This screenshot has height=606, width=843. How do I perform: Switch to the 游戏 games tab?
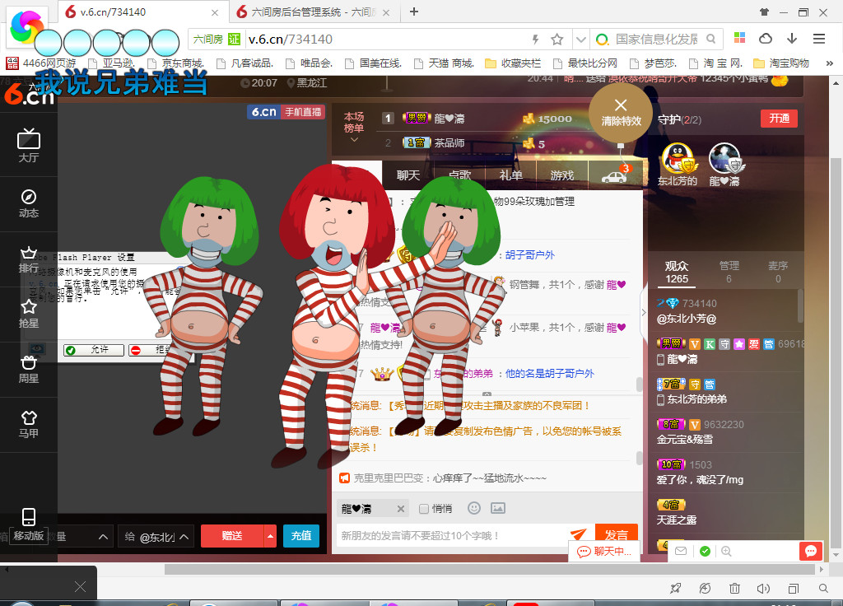pos(561,175)
